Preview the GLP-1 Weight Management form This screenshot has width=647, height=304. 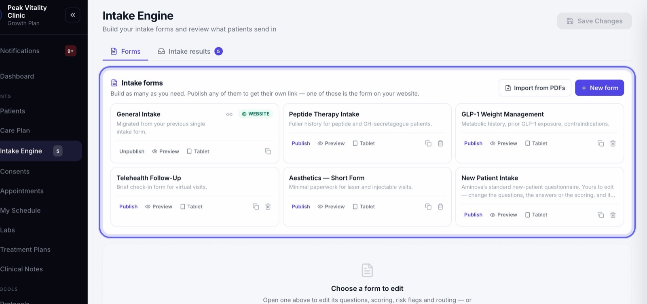point(503,143)
